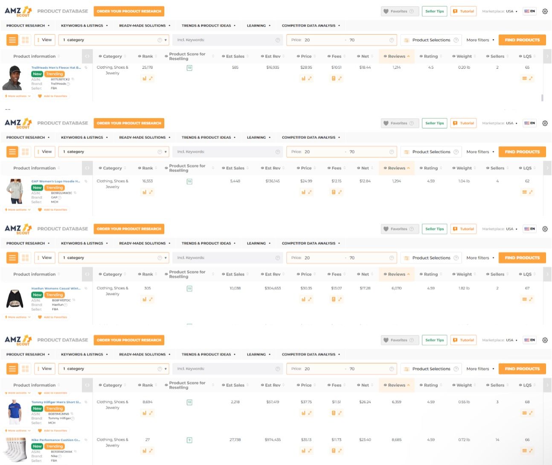Open fees calculator for GAP Women's Hoodie
The image size is (552, 465).
pos(334,192)
